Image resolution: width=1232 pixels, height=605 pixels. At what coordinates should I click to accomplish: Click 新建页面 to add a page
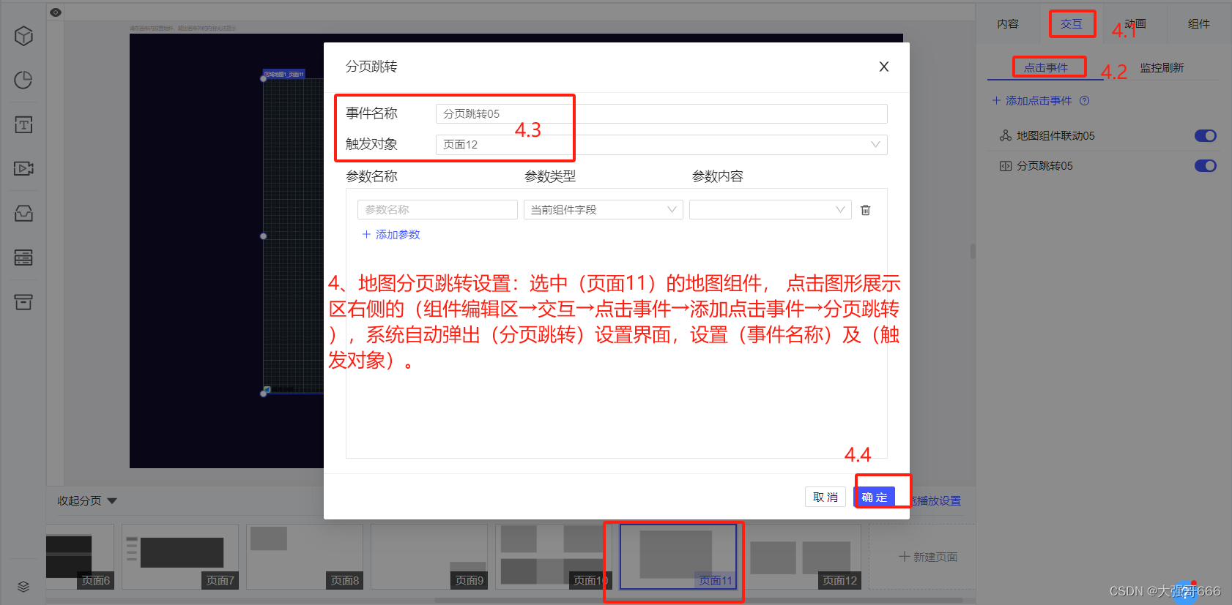pos(928,557)
